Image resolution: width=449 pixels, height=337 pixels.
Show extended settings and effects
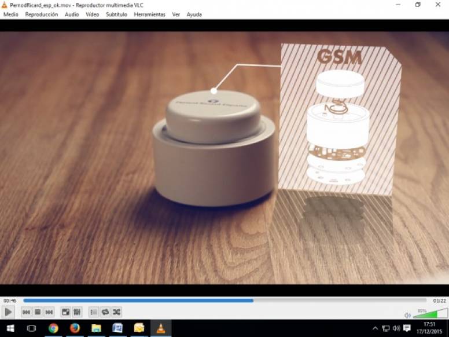77,312
